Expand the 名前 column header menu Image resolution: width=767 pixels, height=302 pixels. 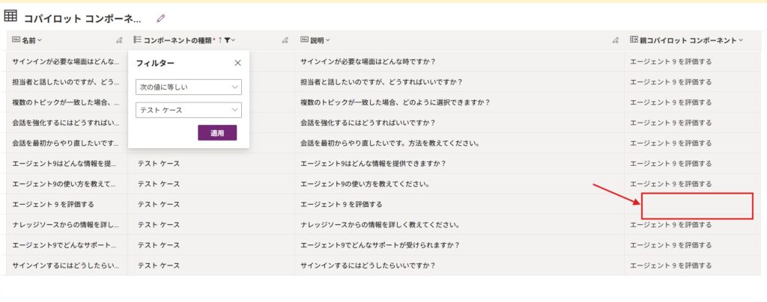coord(40,40)
